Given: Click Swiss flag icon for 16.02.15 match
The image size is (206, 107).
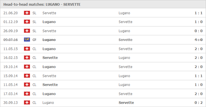Looking at the screenshot, I should pyautogui.click(x=27, y=57).
